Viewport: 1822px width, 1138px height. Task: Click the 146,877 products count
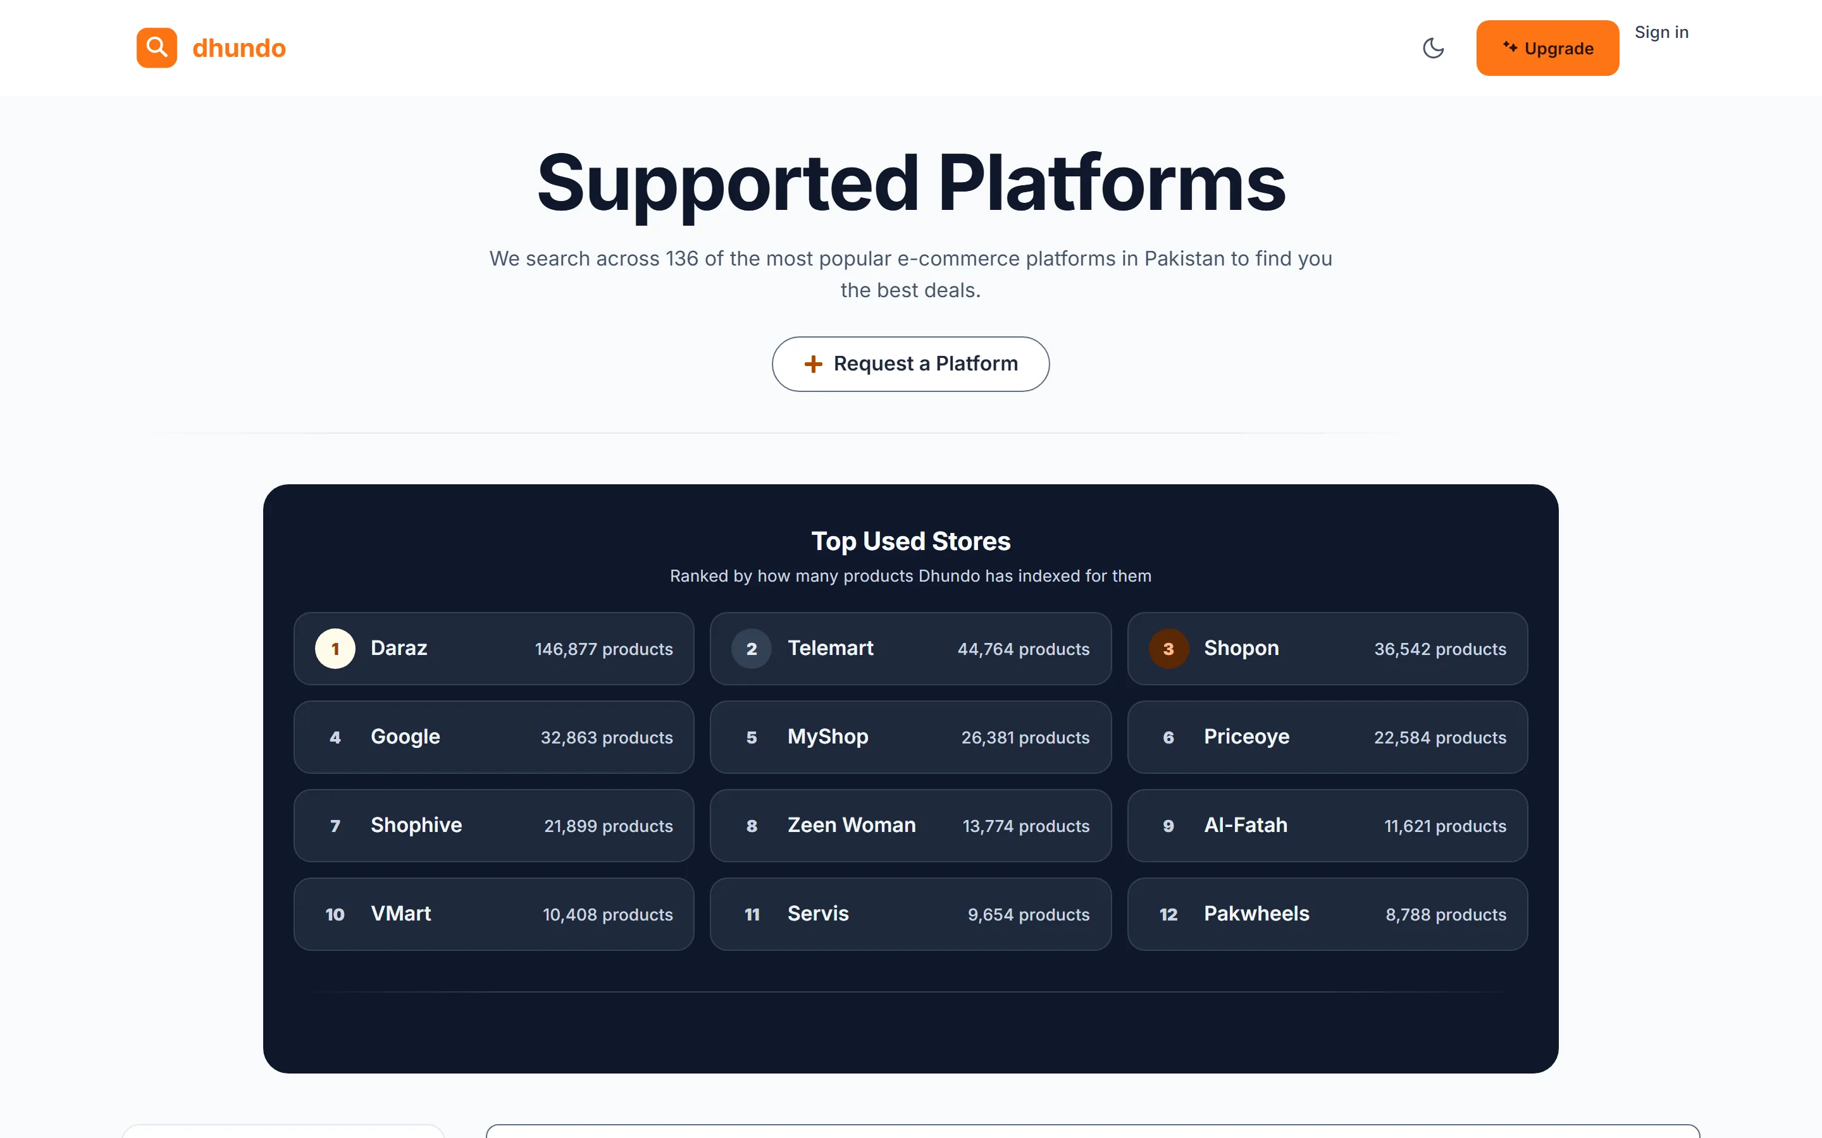(x=604, y=649)
